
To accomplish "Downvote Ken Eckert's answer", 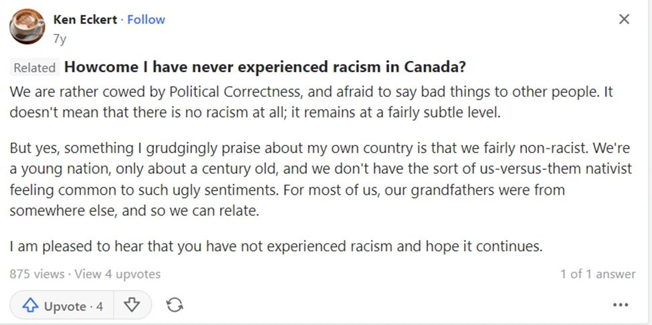I will tap(132, 306).
